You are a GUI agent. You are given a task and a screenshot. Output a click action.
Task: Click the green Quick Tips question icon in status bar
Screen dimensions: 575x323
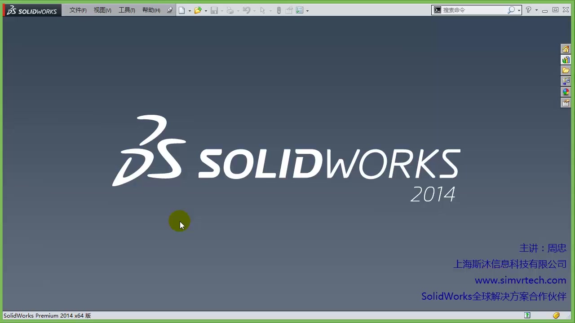coord(527,315)
